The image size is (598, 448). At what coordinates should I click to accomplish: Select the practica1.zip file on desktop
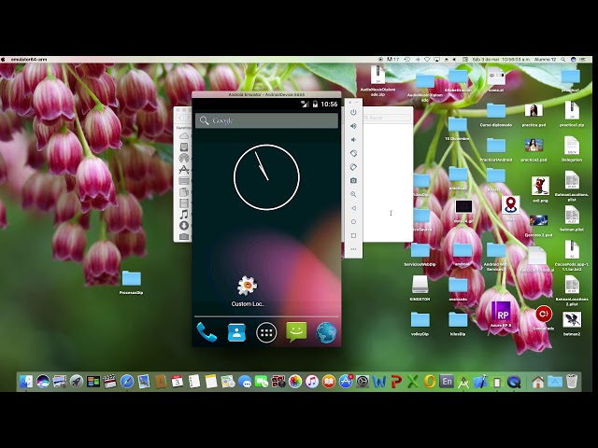pyautogui.click(x=572, y=114)
